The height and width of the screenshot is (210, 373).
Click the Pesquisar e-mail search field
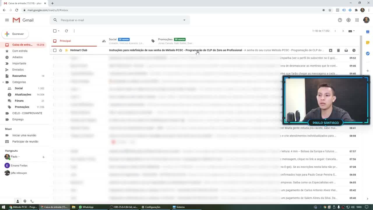(119, 20)
